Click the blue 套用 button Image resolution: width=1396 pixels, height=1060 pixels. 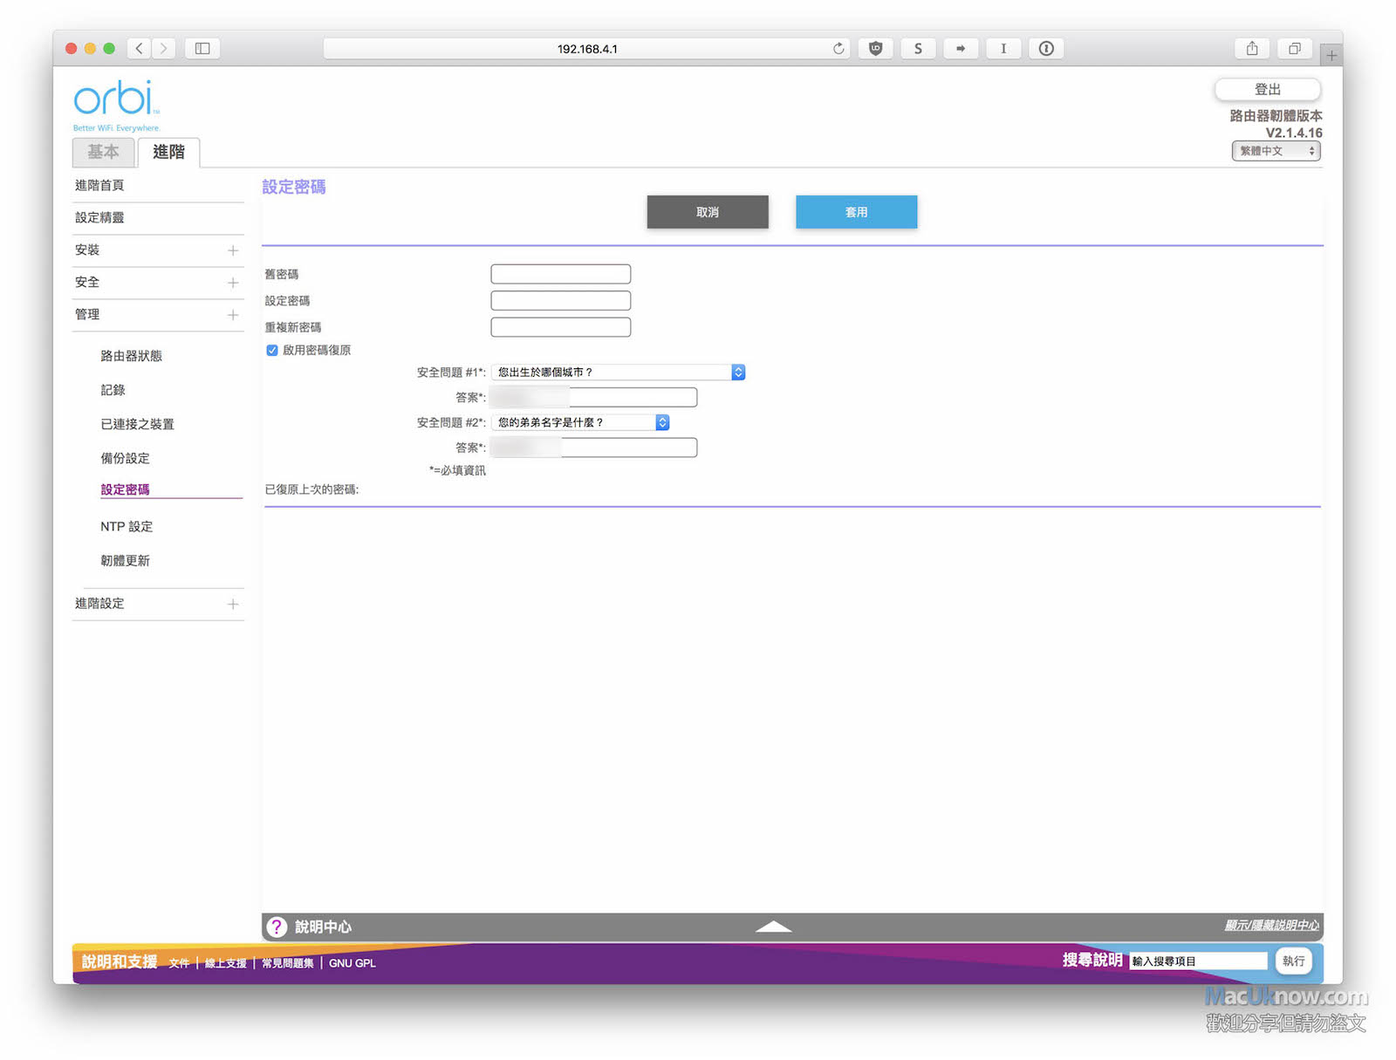(x=856, y=212)
